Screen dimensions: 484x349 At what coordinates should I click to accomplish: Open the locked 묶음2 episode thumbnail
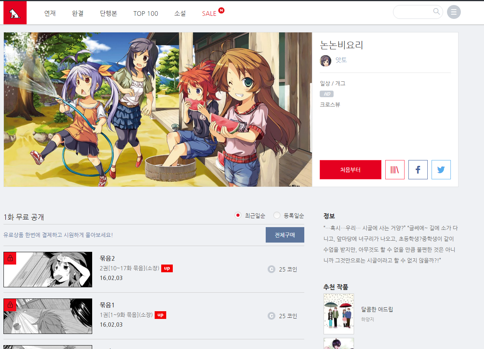pyautogui.click(x=48, y=270)
